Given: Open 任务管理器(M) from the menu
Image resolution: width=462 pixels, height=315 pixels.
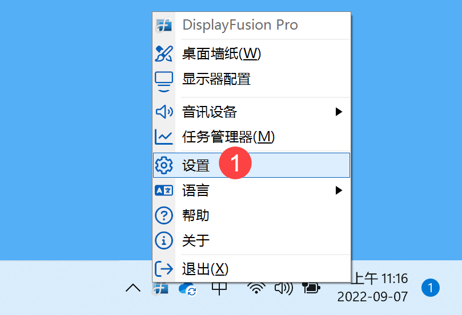Looking at the screenshot, I should [228, 137].
